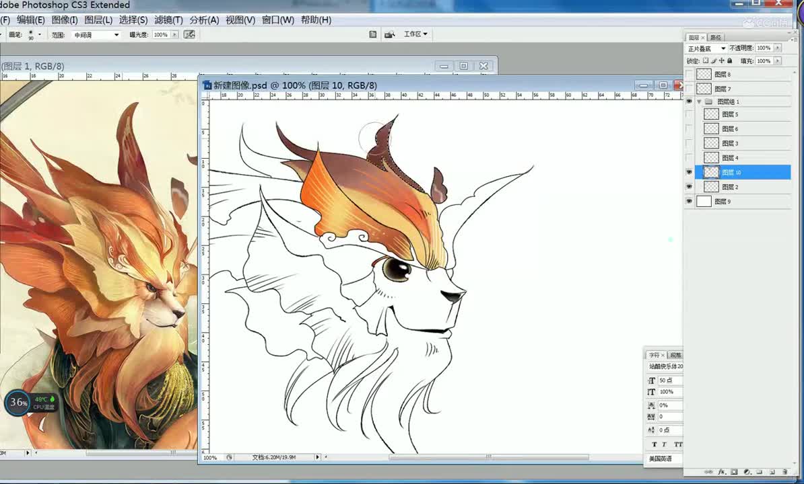
Task: Open the exposure slider arrow
Action: (x=175, y=35)
